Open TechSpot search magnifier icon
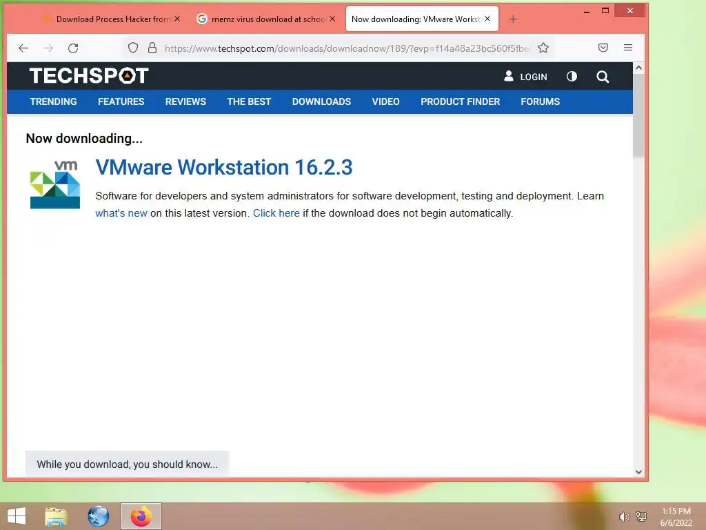This screenshot has height=530, width=706. [x=603, y=77]
